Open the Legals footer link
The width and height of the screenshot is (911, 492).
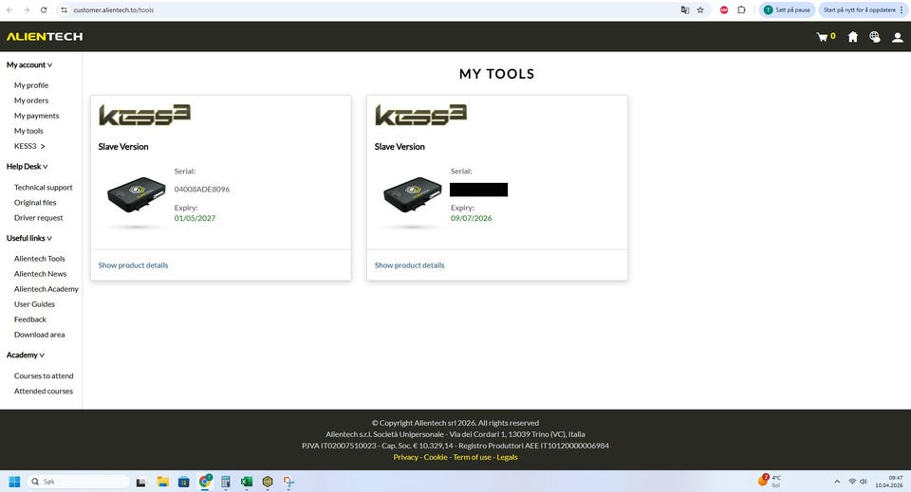(x=507, y=457)
